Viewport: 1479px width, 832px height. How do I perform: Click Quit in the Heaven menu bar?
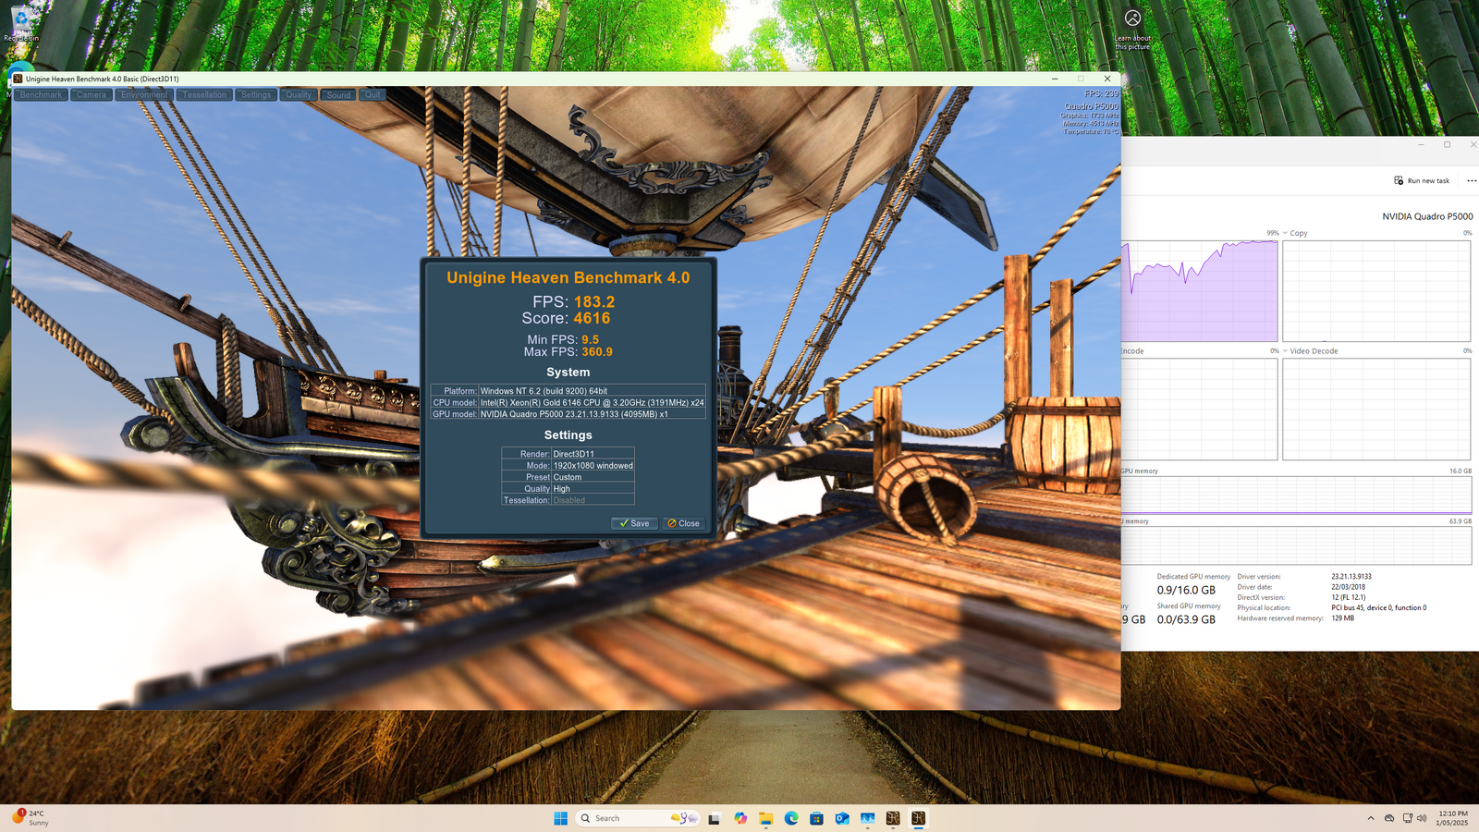[373, 95]
